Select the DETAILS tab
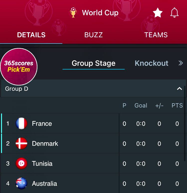187x193 pixels. click(31, 35)
